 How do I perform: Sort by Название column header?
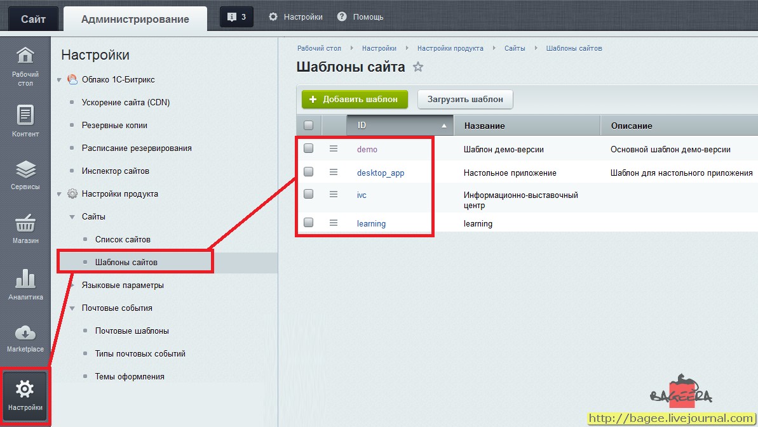pyautogui.click(x=527, y=126)
